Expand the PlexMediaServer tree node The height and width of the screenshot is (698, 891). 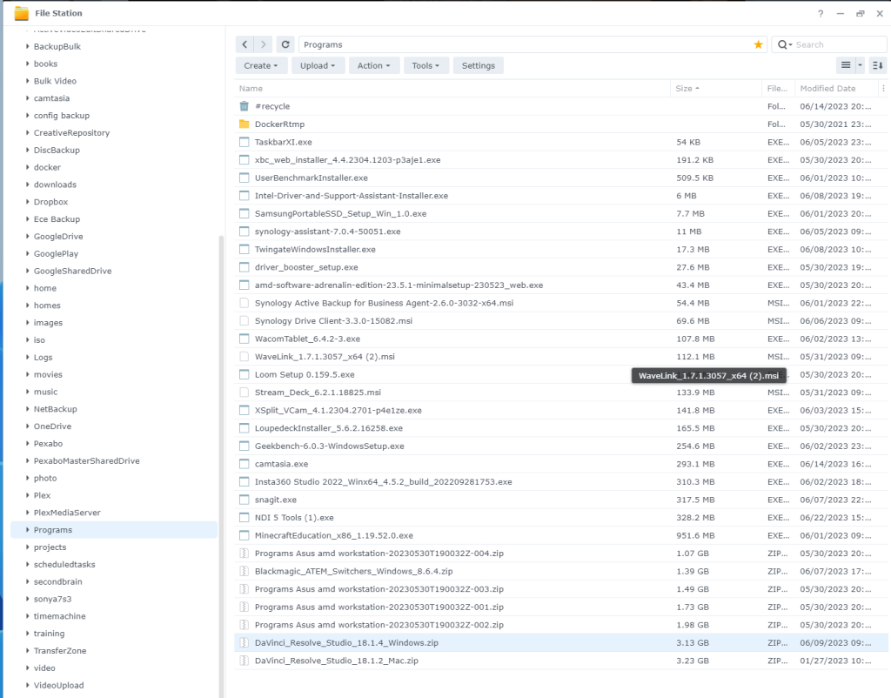[x=27, y=513]
